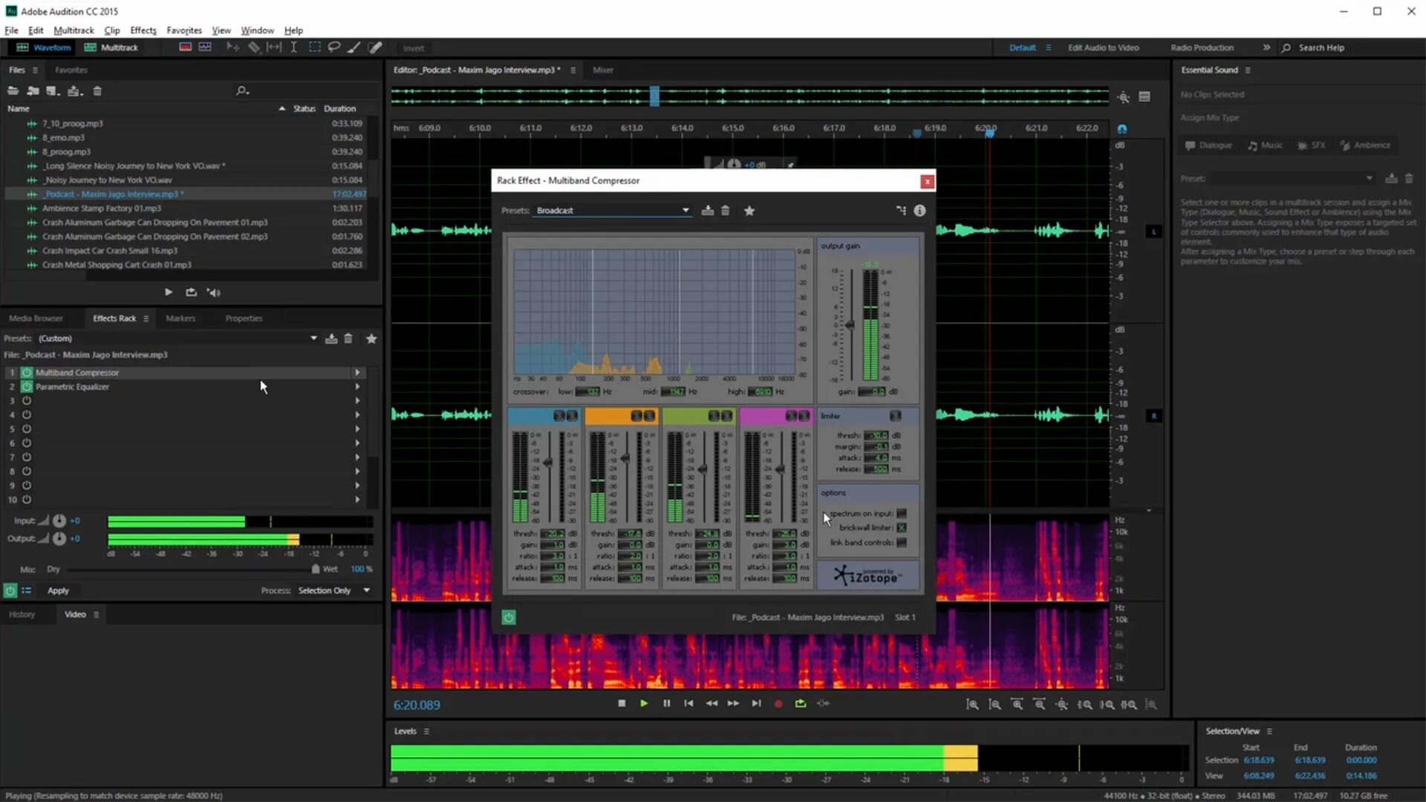This screenshot has height=802, width=1426.
Task: Adjust the output gain slider handle
Action: (x=850, y=325)
